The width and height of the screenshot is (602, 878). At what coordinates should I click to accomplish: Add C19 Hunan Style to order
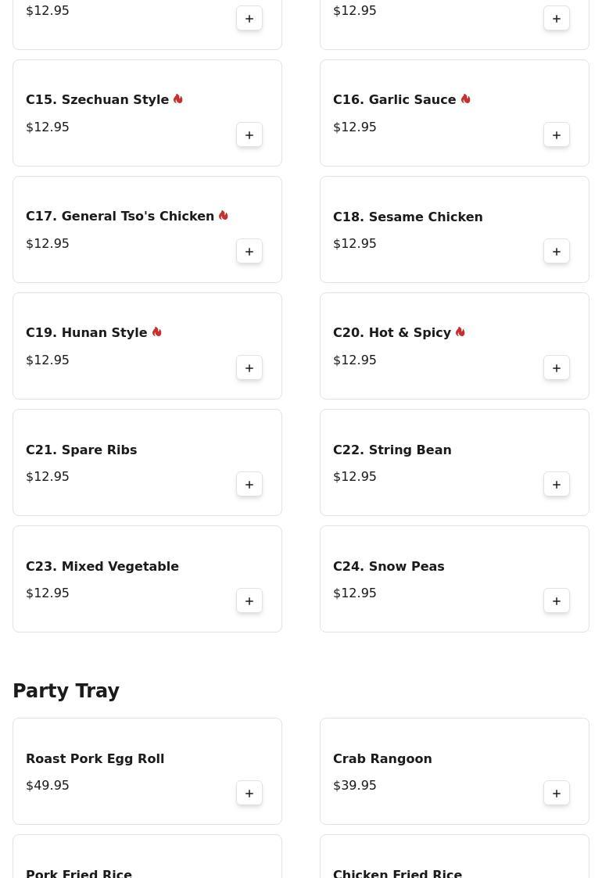tap(249, 368)
